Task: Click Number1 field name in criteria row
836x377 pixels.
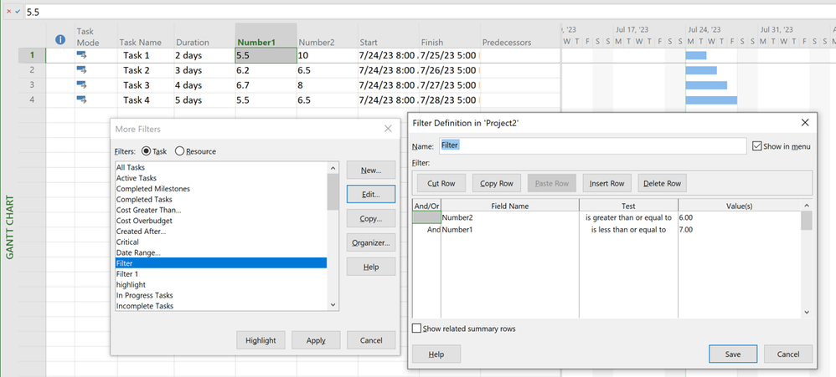Action: (x=510, y=230)
